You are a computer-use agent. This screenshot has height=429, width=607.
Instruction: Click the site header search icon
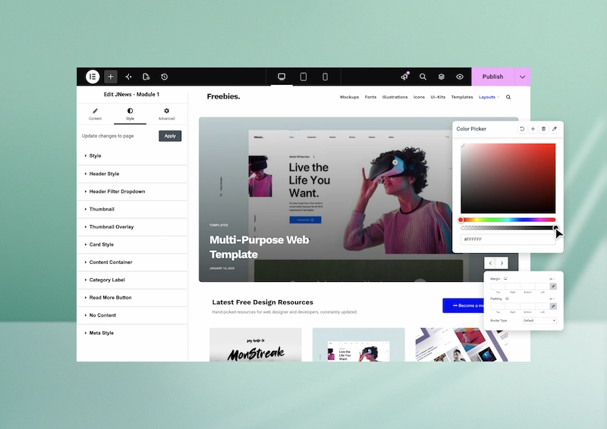click(508, 97)
